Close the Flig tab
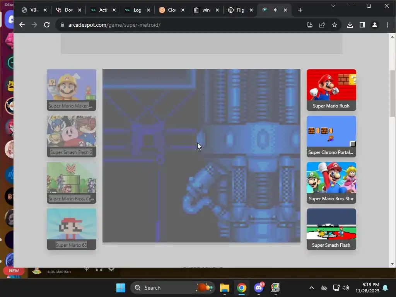The height and width of the screenshot is (297, 396). point(251,10)
